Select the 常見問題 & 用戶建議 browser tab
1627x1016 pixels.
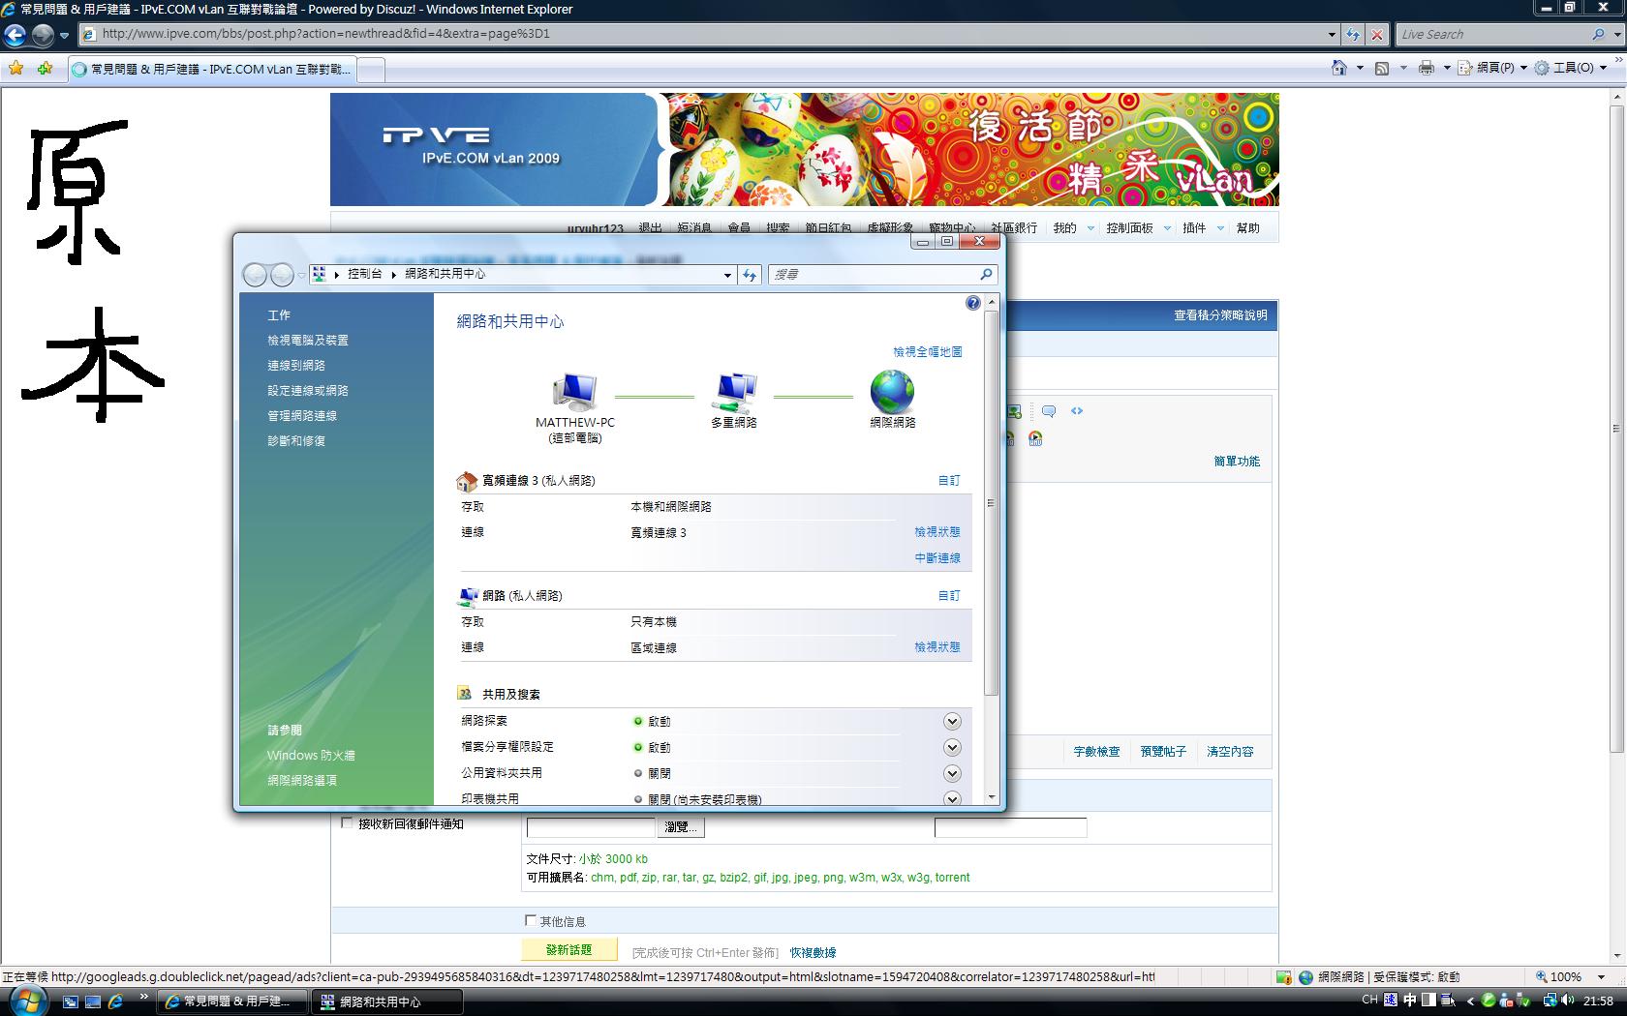(x=213, y=70)
